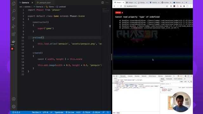Open the Accounts icon in activity bar
This screenshot has height=114, width=203.
click(x=14, y=99)
